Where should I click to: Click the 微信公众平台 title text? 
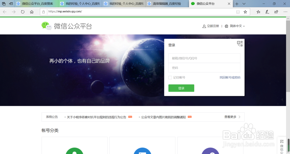[73, 26]
